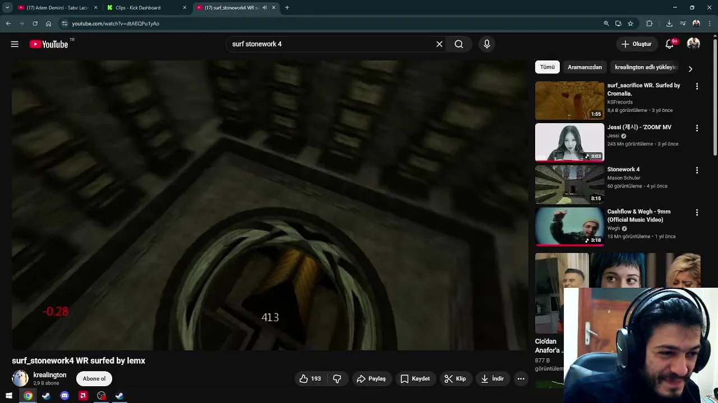Save video with Kaydet button
The width and height of the screenshot is (718, 403).
point(415,379)
